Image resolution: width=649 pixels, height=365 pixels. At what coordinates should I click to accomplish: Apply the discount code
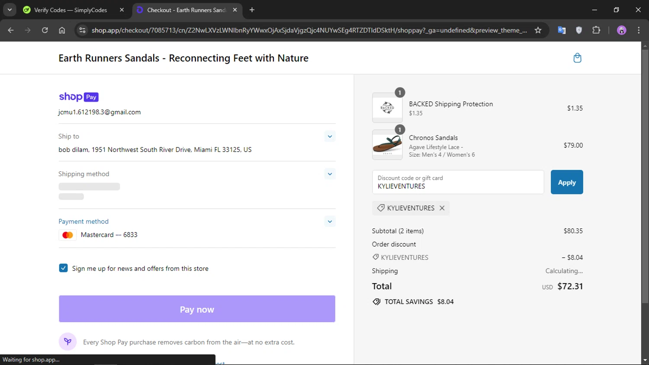click(x=567, y=182)
